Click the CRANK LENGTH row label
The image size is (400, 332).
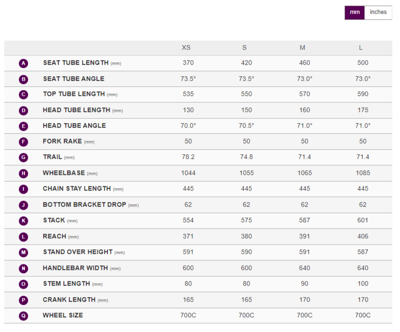pos(69,300)
